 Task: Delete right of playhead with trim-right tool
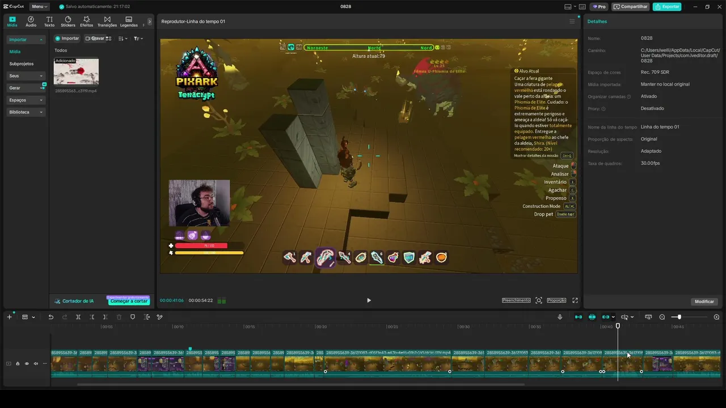pyautogui.click(x=105, y=317)
